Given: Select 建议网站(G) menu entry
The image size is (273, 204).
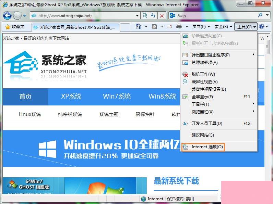Looking at the screenshot, I should 219,135.
